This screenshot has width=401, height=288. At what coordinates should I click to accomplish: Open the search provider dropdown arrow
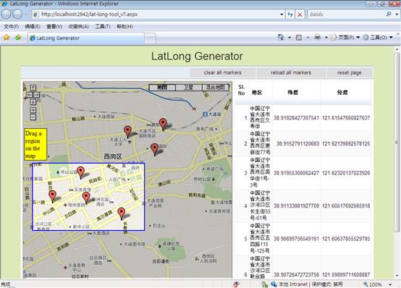coord(397,14)
